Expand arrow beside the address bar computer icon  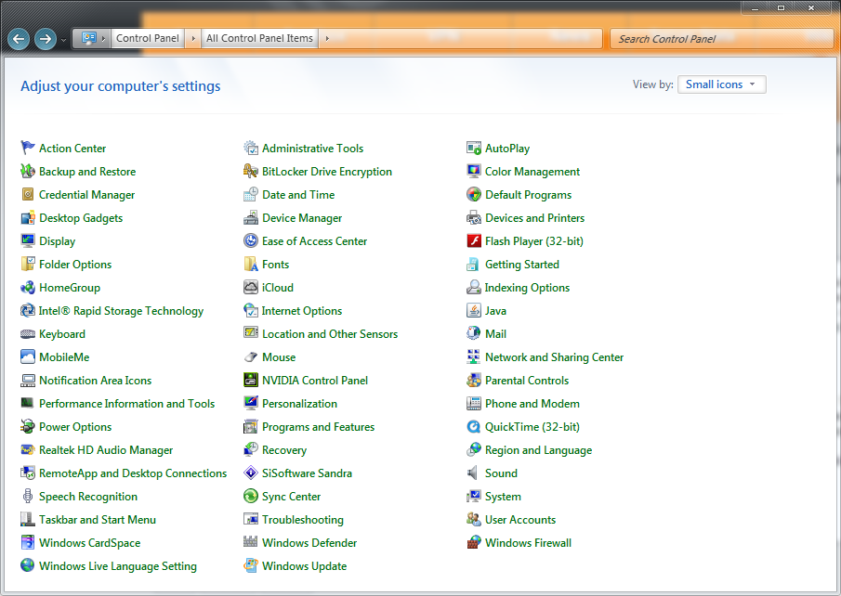point(103,39)
